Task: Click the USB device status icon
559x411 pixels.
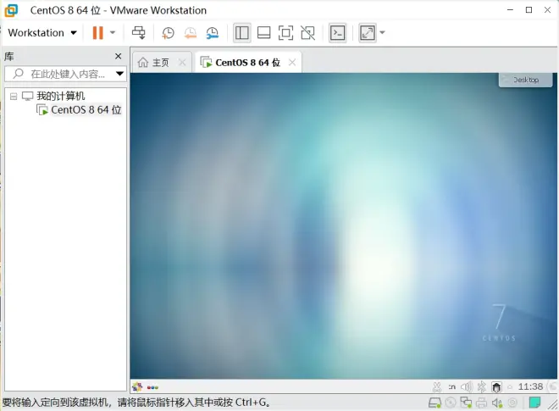Action: pos(512,403)
